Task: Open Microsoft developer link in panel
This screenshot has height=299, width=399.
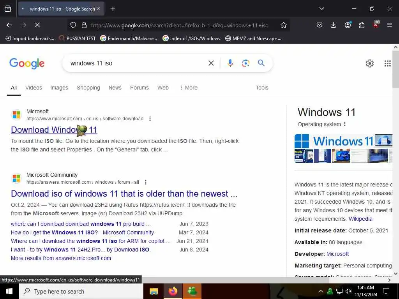Action: tap(337, 254)
